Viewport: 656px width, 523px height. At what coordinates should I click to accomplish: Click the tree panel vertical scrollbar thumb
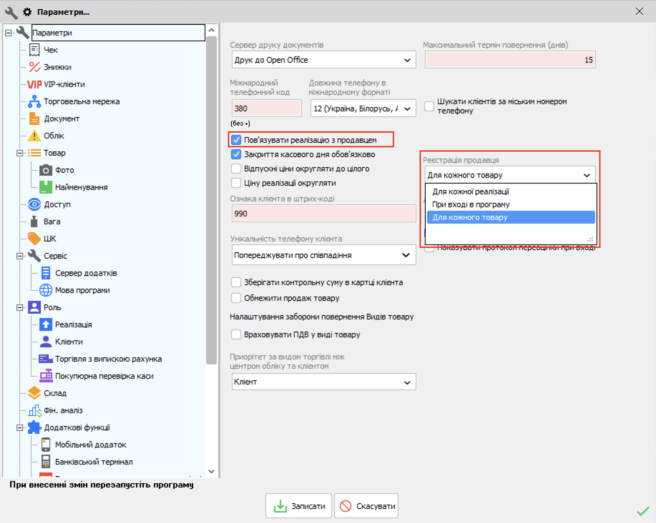(211, 200)
